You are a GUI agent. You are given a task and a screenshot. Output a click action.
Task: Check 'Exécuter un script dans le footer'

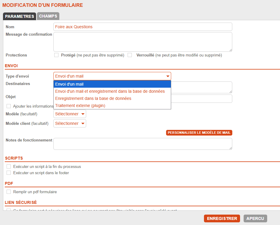click(9, 173)
